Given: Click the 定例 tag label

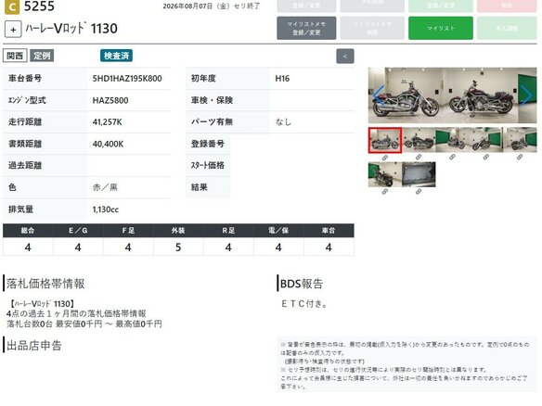Looking at the screenshot, I should pos(42,56).
